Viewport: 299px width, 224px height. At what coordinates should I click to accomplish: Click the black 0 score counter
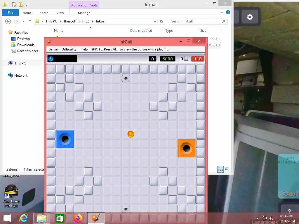coord(152,59)
